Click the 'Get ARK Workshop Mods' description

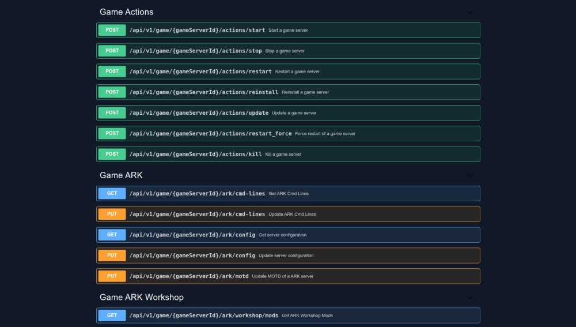[307, 315]
